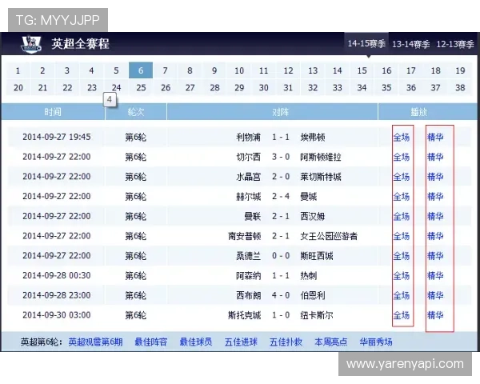Select round 16 in the round grid
480x384 pixels.
pos(386,70)
